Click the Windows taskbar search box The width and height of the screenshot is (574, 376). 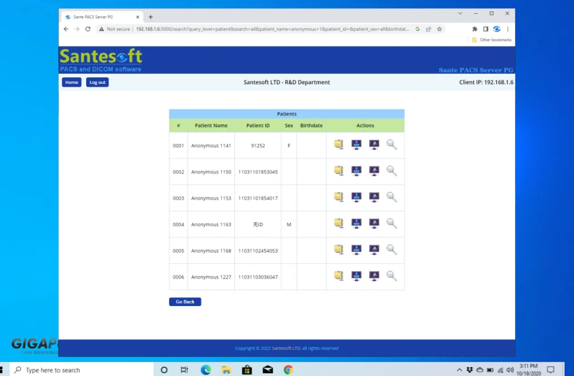coord(82,370)
